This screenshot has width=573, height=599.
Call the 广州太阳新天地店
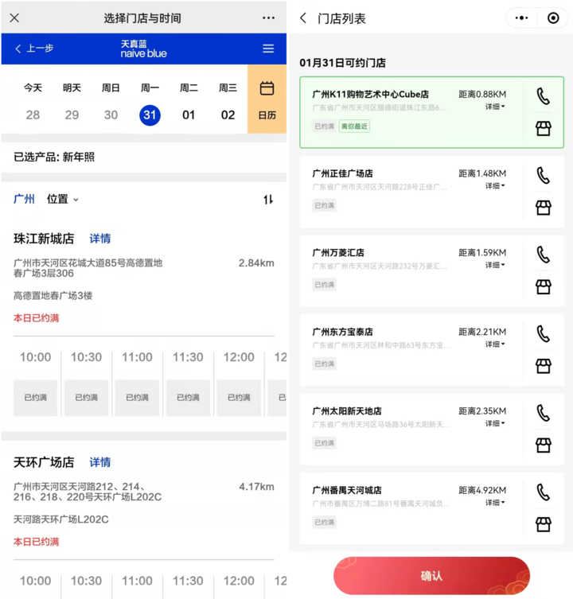point(544,413)
